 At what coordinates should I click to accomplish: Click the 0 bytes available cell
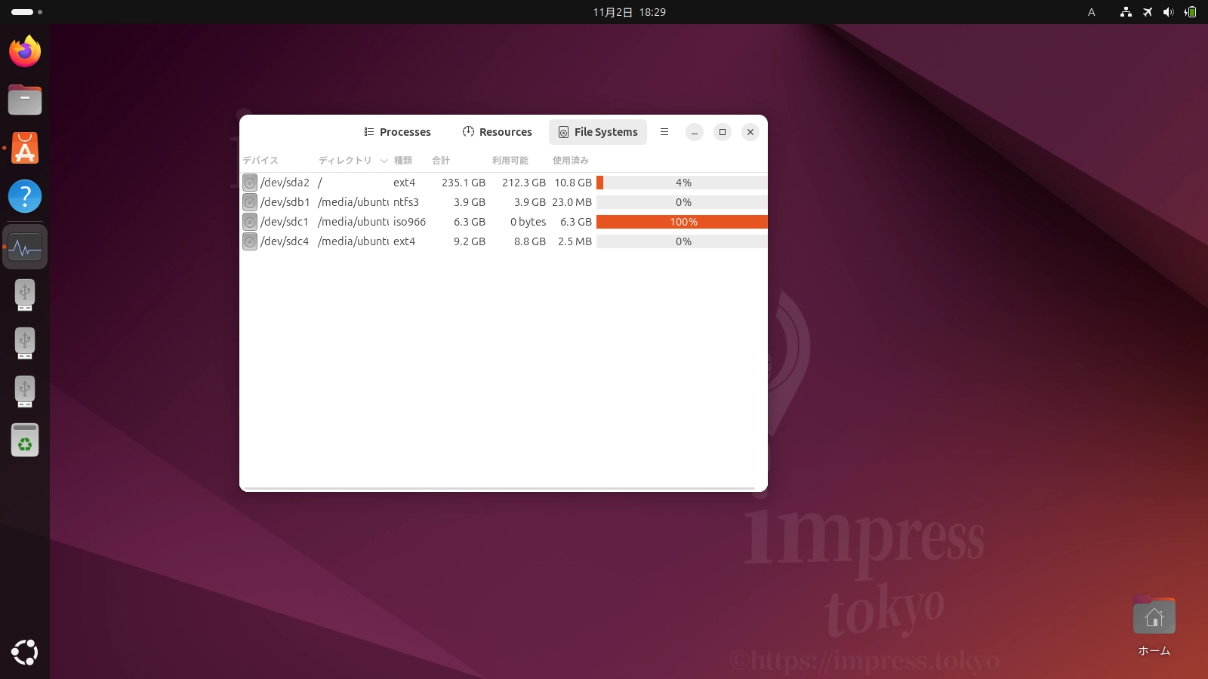tap(528, 222)
